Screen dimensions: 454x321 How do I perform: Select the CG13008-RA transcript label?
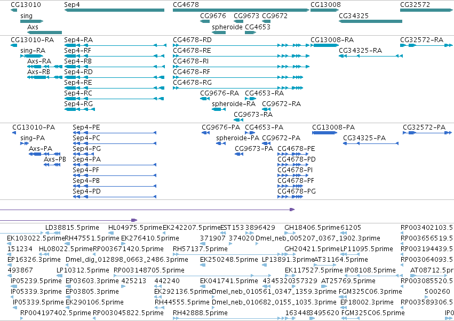(x=332, y=40)
